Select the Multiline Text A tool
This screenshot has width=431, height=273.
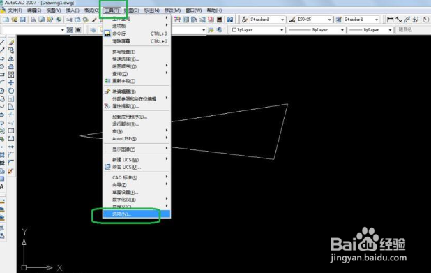coord(2,187)
